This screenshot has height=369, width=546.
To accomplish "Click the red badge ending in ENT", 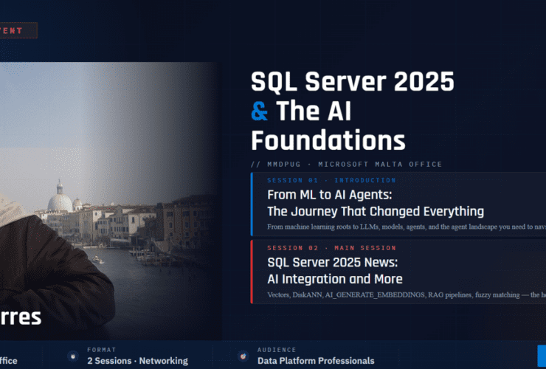I will pos(18,31).
